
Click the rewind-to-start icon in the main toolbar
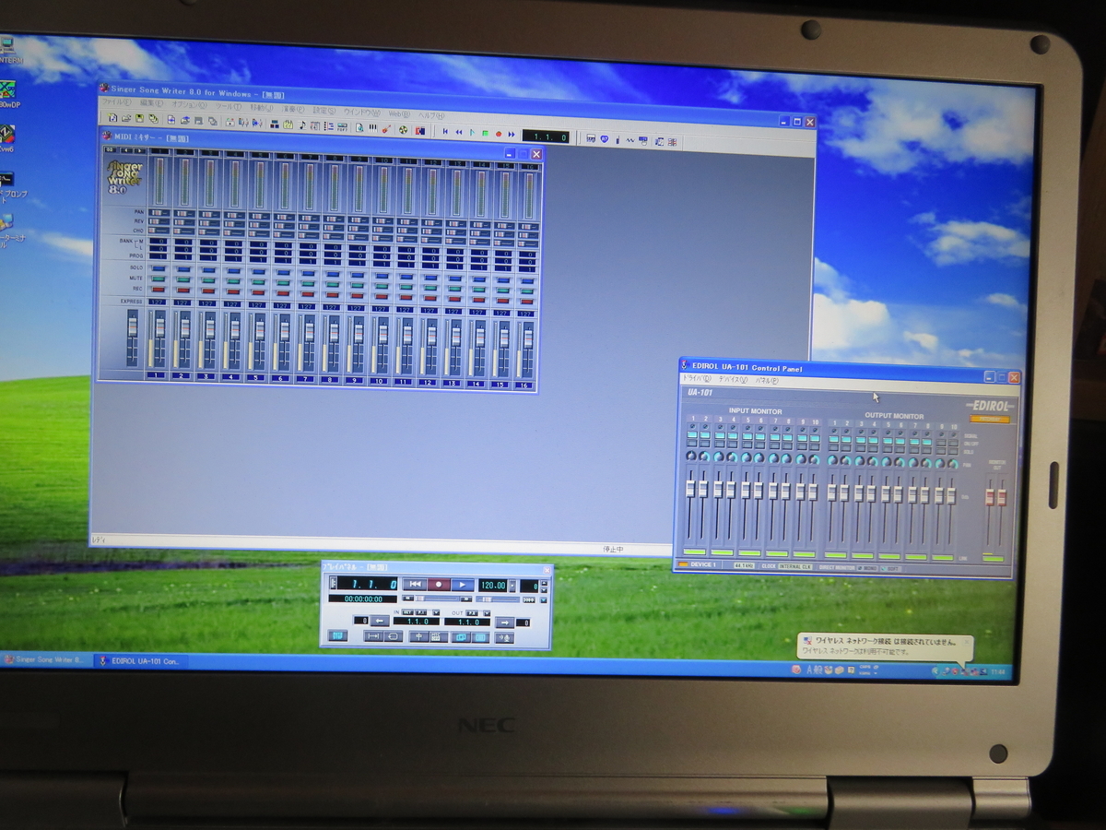[445, 131]
